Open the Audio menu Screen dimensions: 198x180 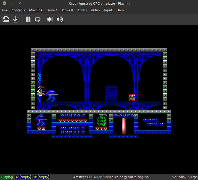[82, 10]
